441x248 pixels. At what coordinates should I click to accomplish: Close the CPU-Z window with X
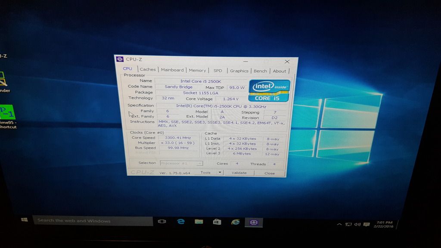287,62
